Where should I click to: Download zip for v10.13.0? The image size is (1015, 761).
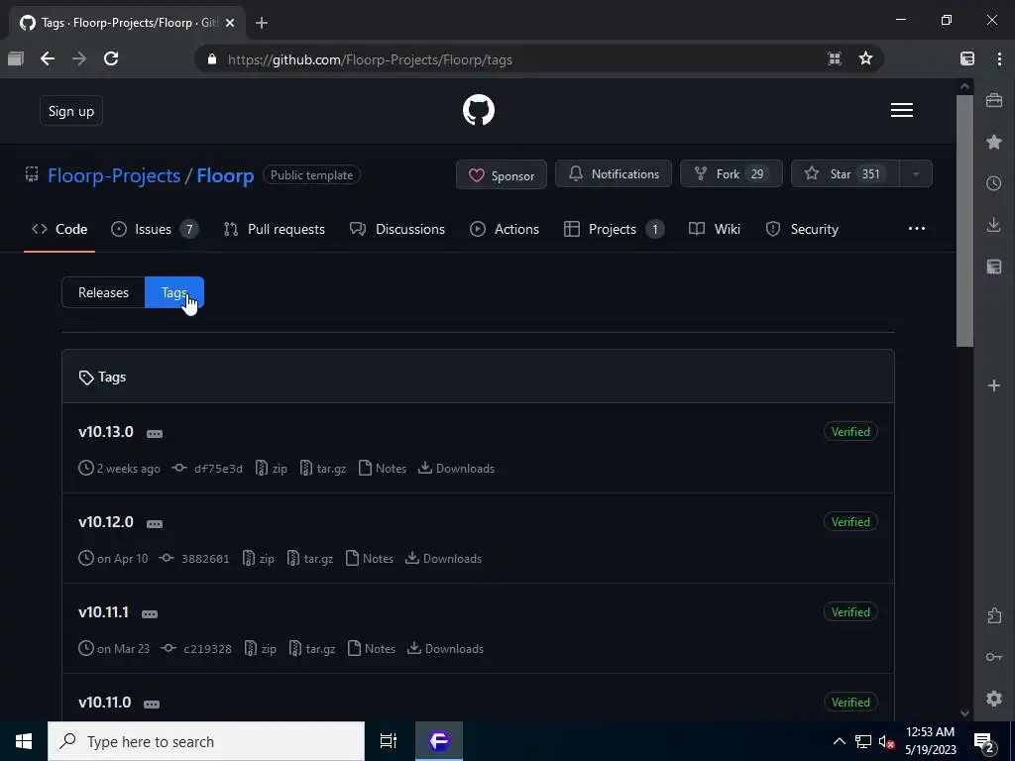(272, 469)
